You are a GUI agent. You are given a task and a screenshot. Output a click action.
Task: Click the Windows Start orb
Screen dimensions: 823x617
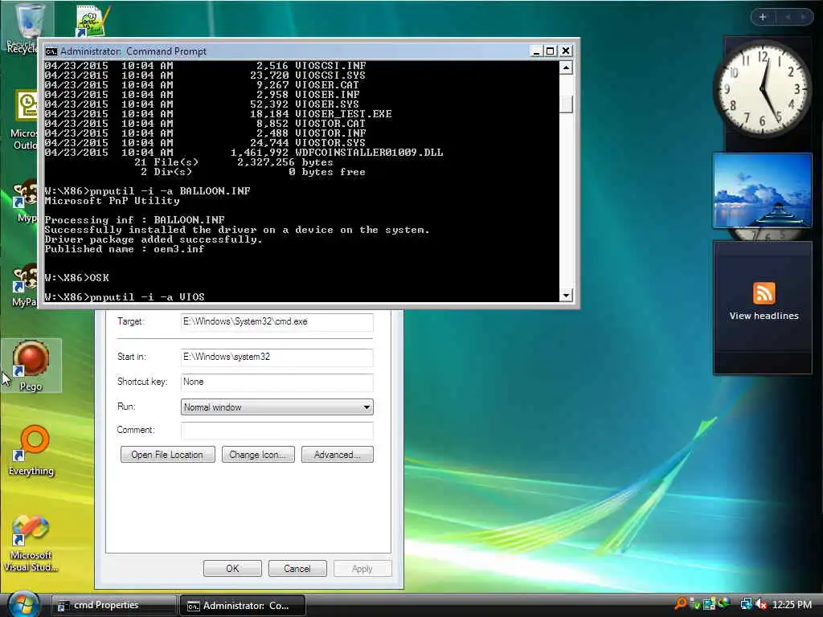click(24, 604)
